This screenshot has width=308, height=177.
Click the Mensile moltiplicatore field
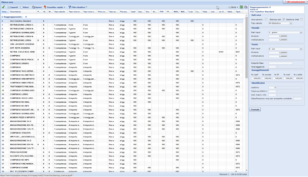tap(278, 40)
